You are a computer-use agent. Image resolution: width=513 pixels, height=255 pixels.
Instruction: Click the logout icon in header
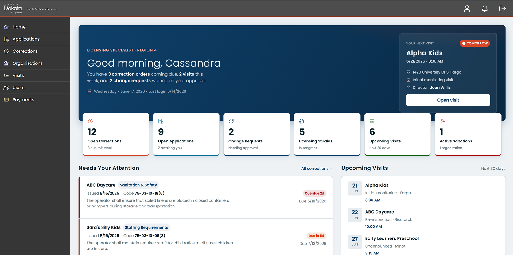pyautogui.click(x=502, y=9)
